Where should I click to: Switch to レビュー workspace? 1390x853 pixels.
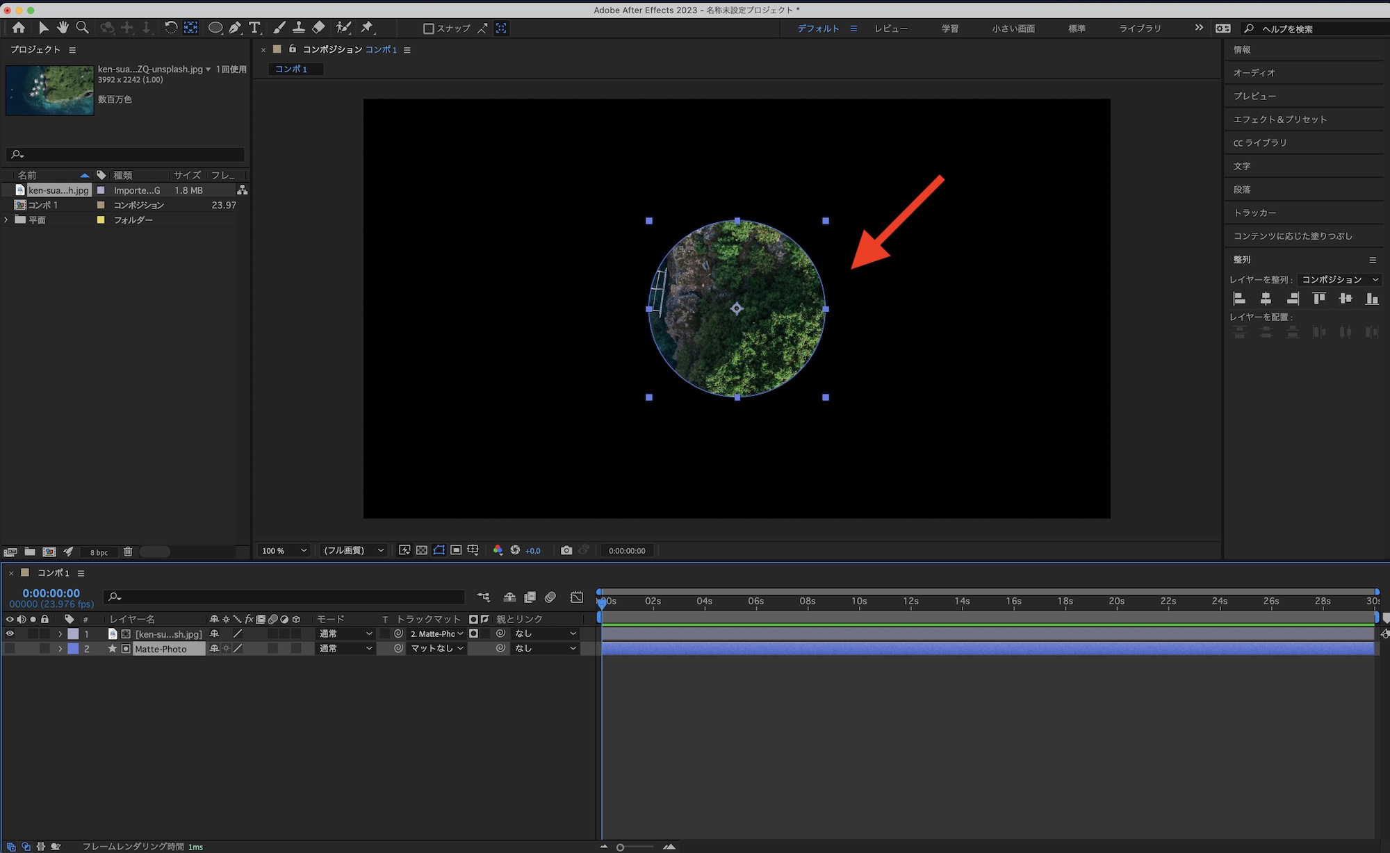890,28
